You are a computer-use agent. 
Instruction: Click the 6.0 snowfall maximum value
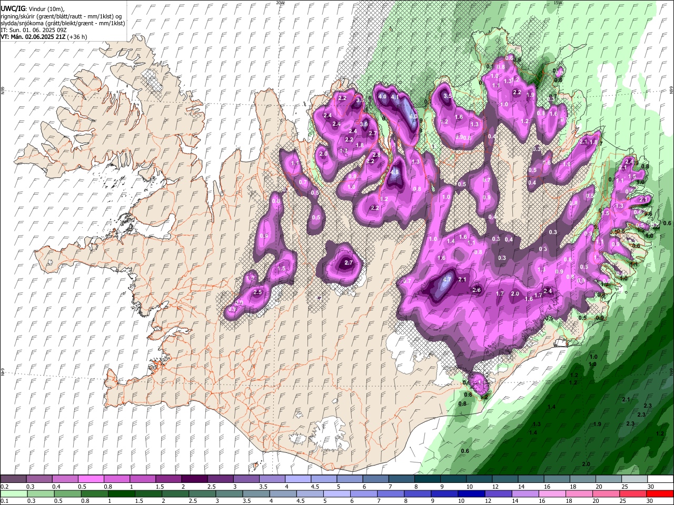[x=413, y=117]
